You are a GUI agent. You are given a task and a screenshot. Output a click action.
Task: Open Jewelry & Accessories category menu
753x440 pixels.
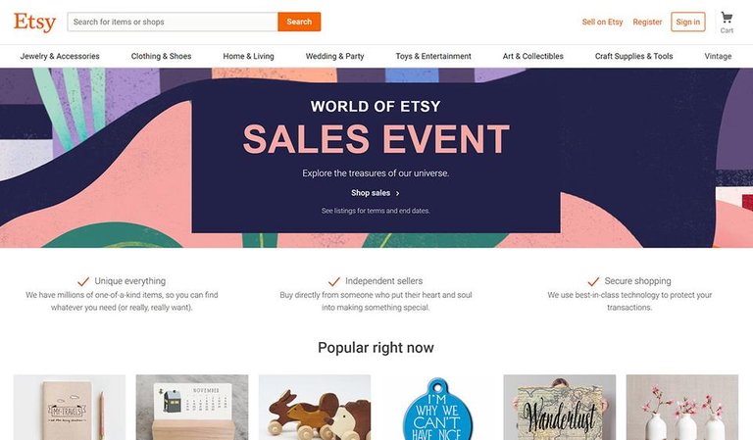click(60, 57)
